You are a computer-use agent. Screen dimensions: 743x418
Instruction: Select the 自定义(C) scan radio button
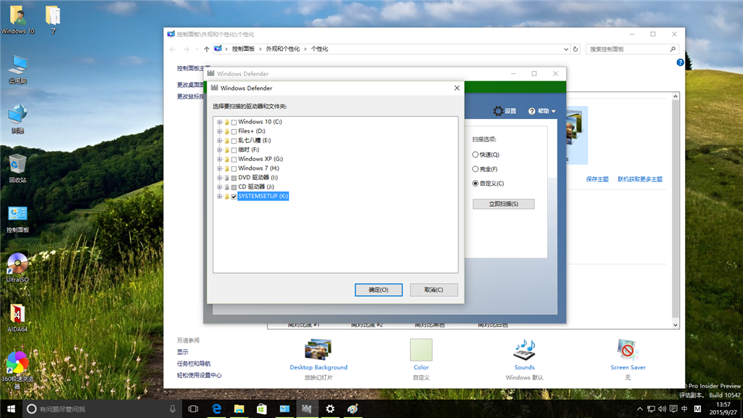(475, 184)
